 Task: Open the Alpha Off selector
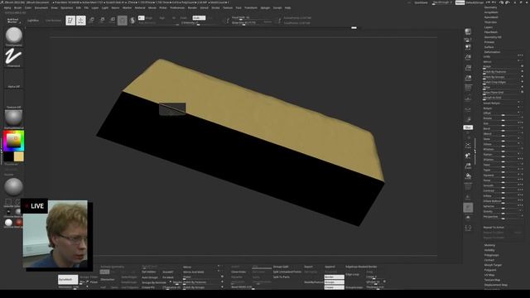[x=14, y=79]
